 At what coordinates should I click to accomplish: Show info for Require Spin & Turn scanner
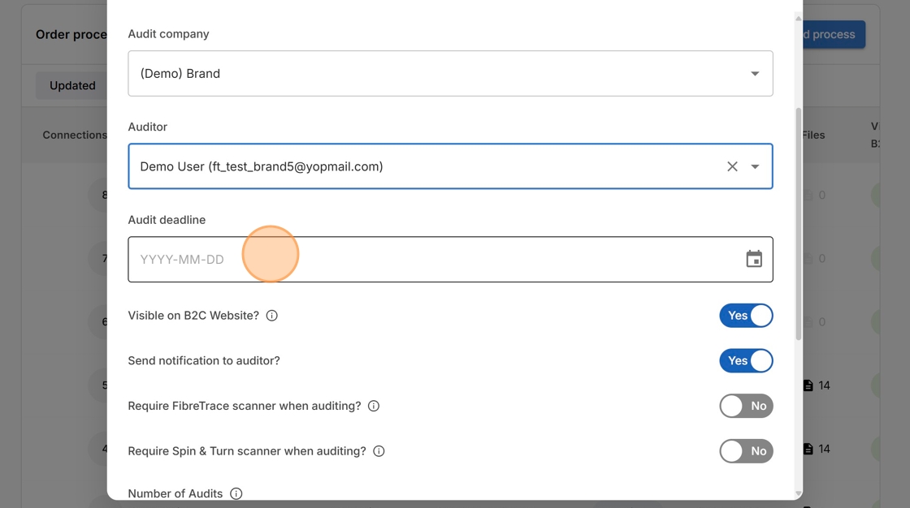pos(379,451)
